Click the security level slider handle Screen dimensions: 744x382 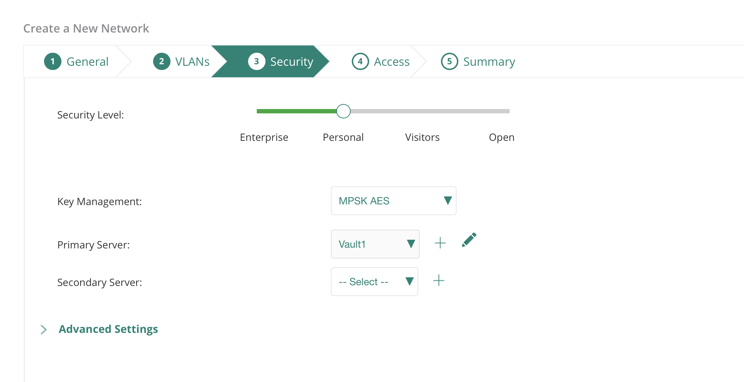[343, 111]
